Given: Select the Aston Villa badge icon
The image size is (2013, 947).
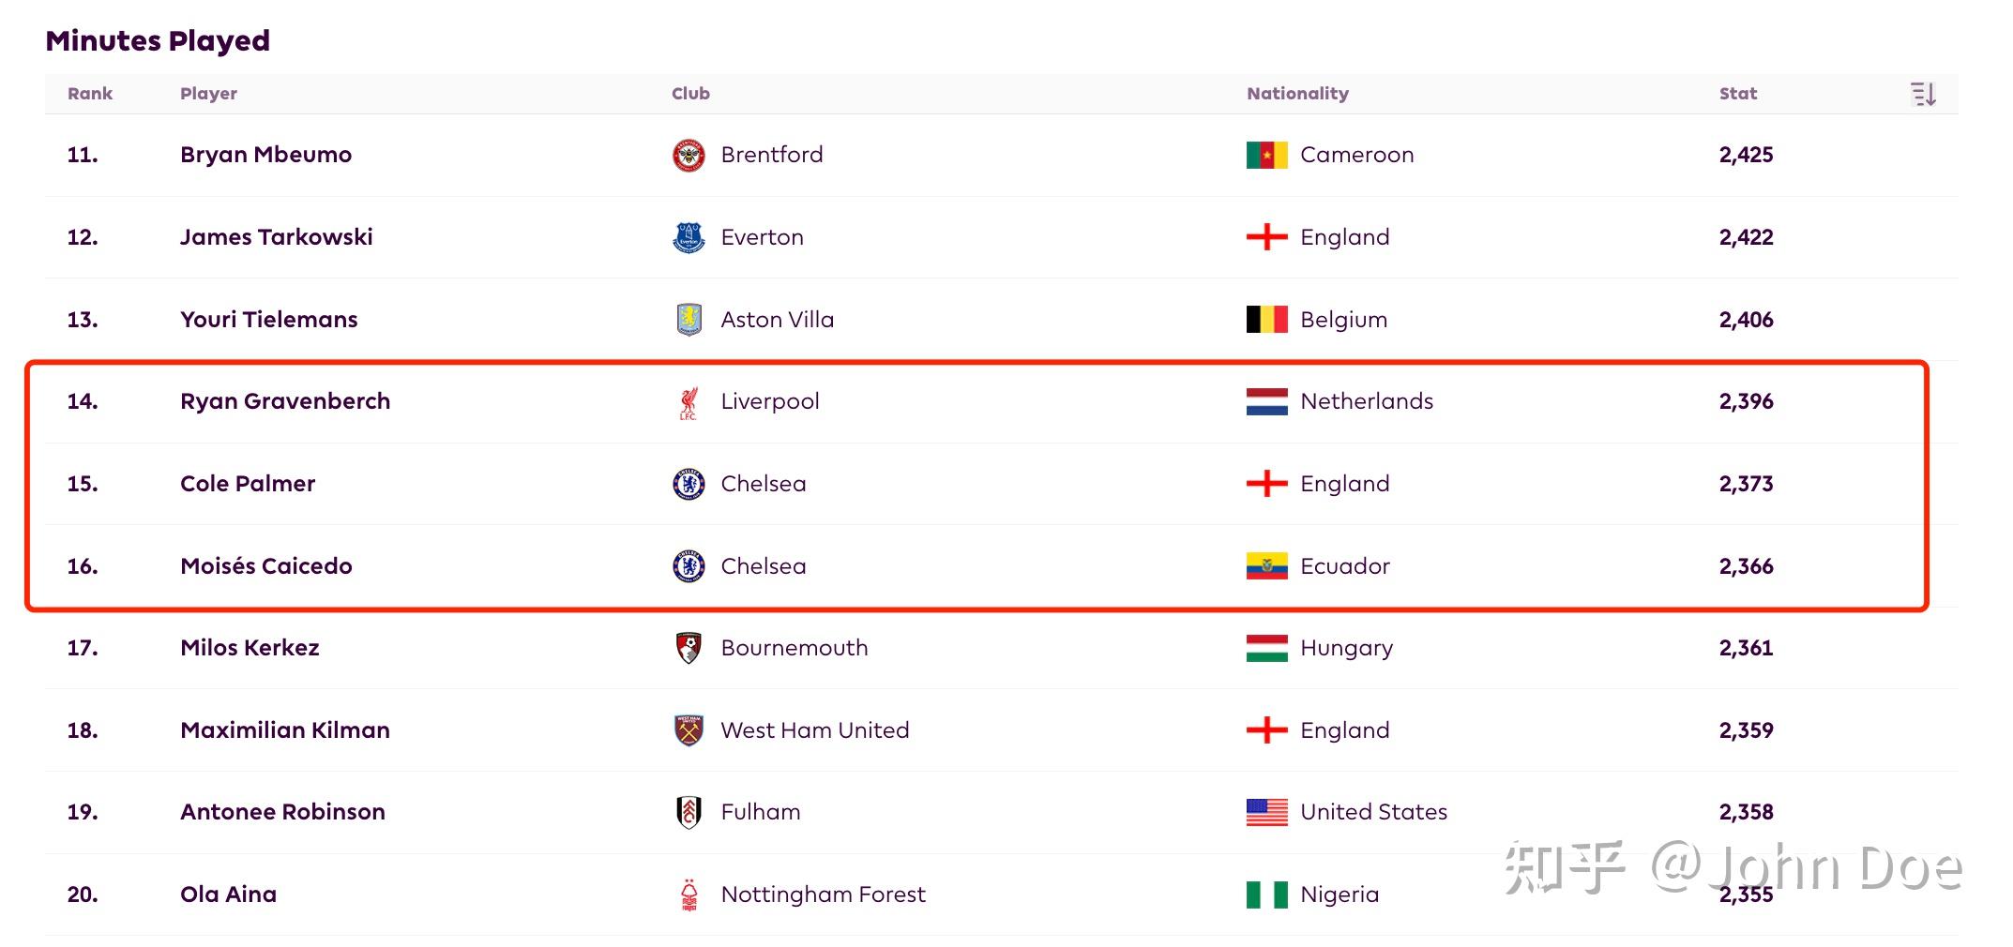Looking at the screenshot, I should [689, 320].
